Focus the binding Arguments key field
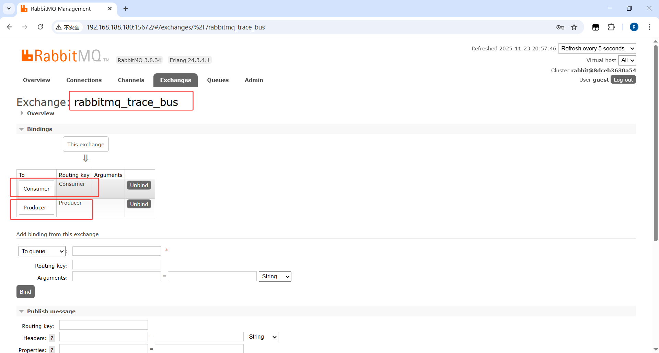 (117, 276)
